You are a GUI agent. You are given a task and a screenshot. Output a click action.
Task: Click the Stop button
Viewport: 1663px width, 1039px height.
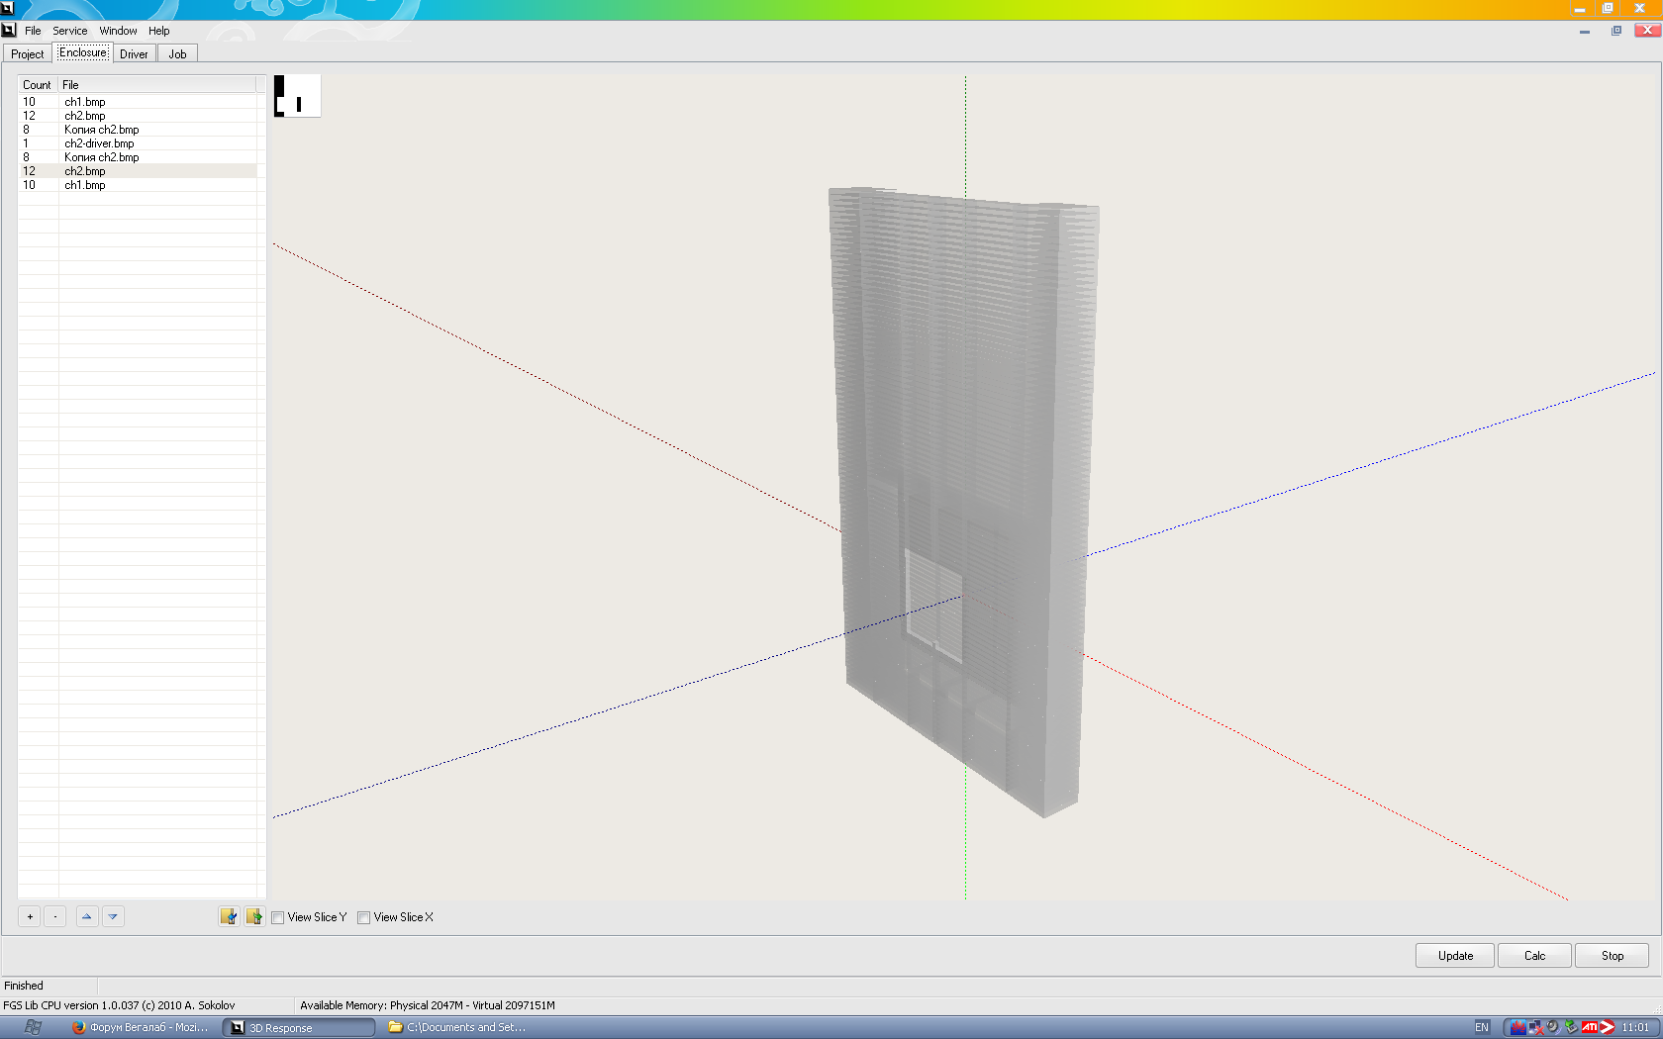coord(1613,955)
